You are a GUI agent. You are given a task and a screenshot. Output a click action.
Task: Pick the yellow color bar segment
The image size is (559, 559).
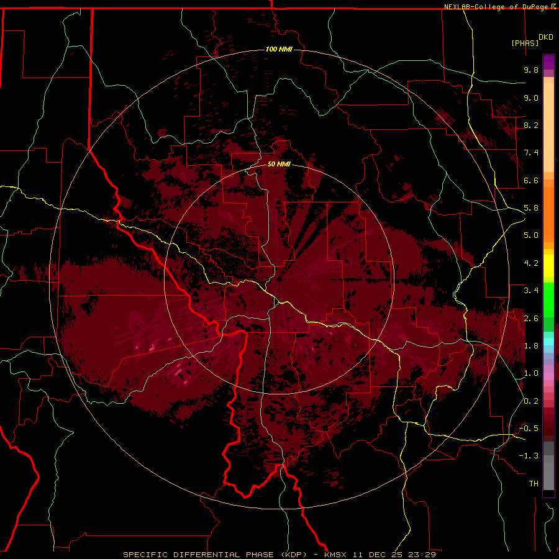[x=548, y=266]
